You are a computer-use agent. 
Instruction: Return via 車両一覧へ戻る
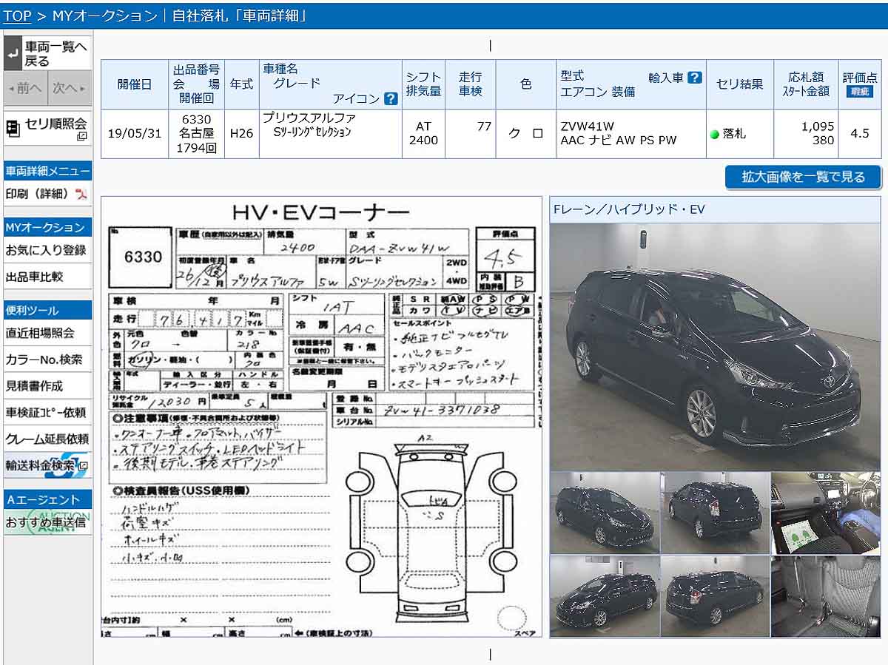click(47, 54)
